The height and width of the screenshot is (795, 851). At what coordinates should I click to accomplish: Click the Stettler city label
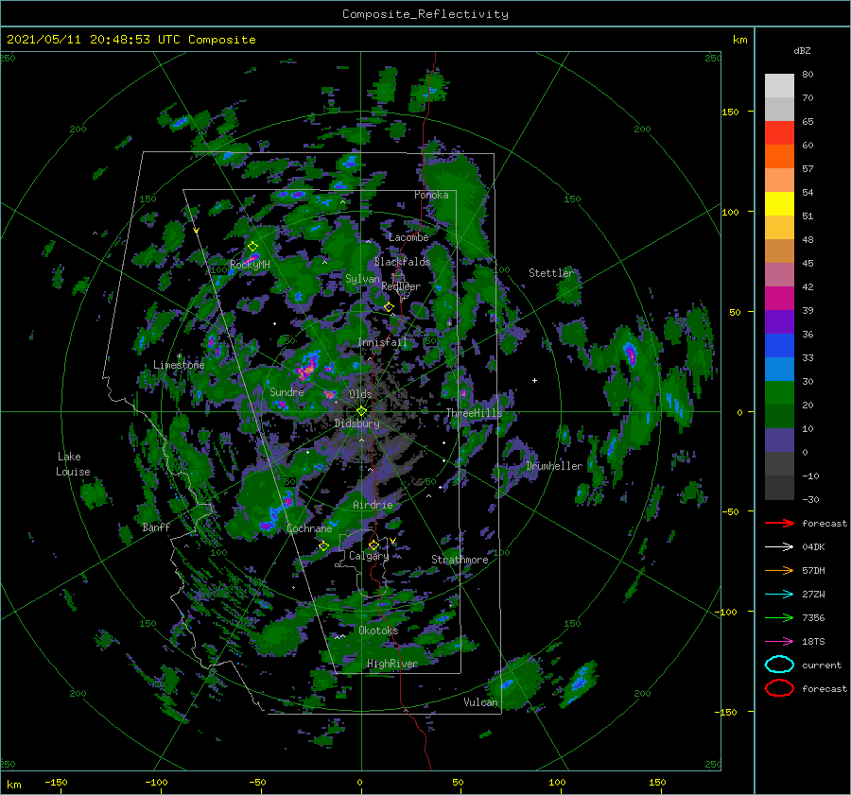tap(551, 273)
